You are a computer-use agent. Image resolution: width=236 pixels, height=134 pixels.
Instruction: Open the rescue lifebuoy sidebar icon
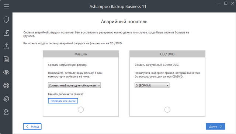tap(6, 86)
